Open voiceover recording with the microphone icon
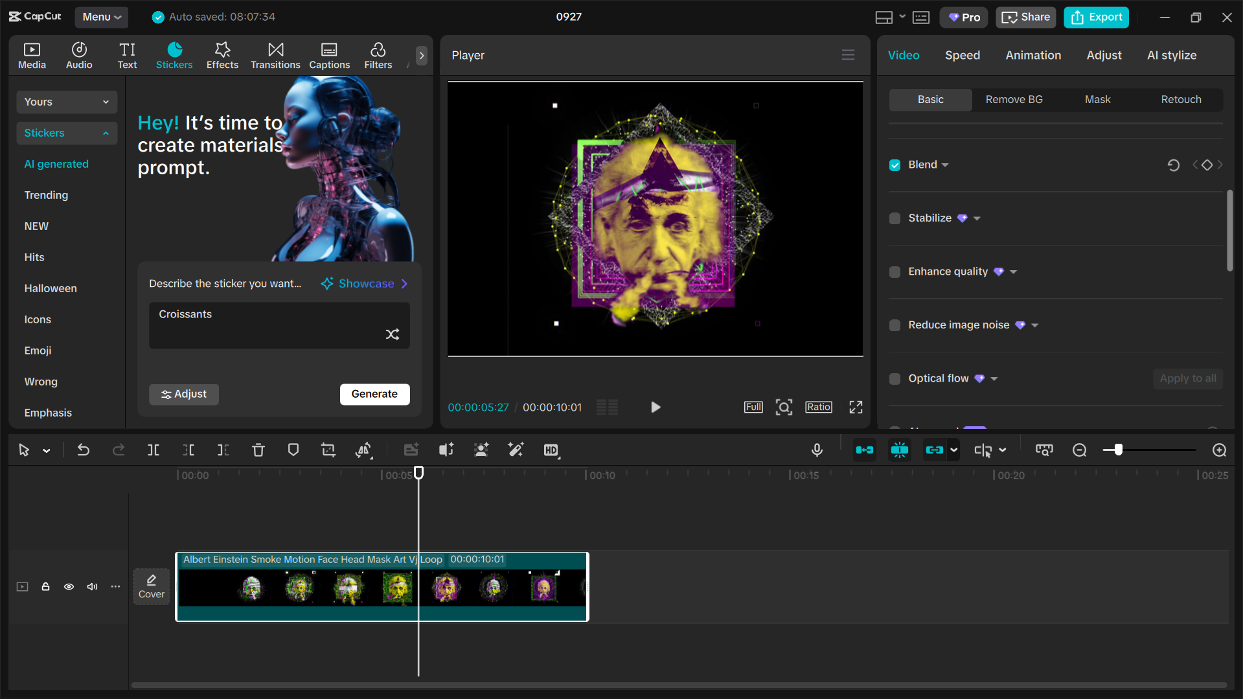 point(817,450)
